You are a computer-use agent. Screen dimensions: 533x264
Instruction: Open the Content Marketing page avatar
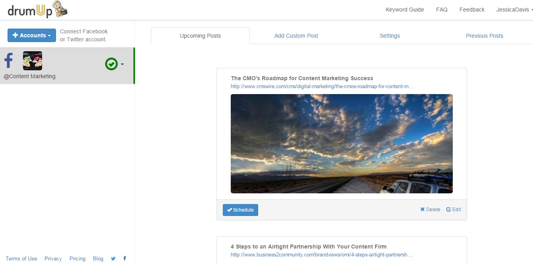click(x=33, y=61)
